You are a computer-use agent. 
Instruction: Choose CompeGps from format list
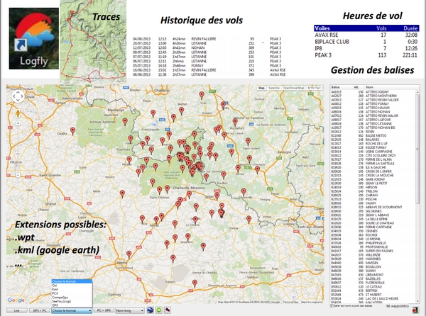(x=61, y=296)
